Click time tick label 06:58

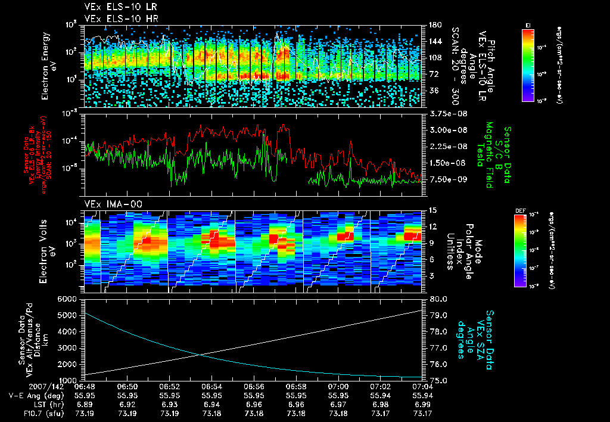tap(296, 387)
